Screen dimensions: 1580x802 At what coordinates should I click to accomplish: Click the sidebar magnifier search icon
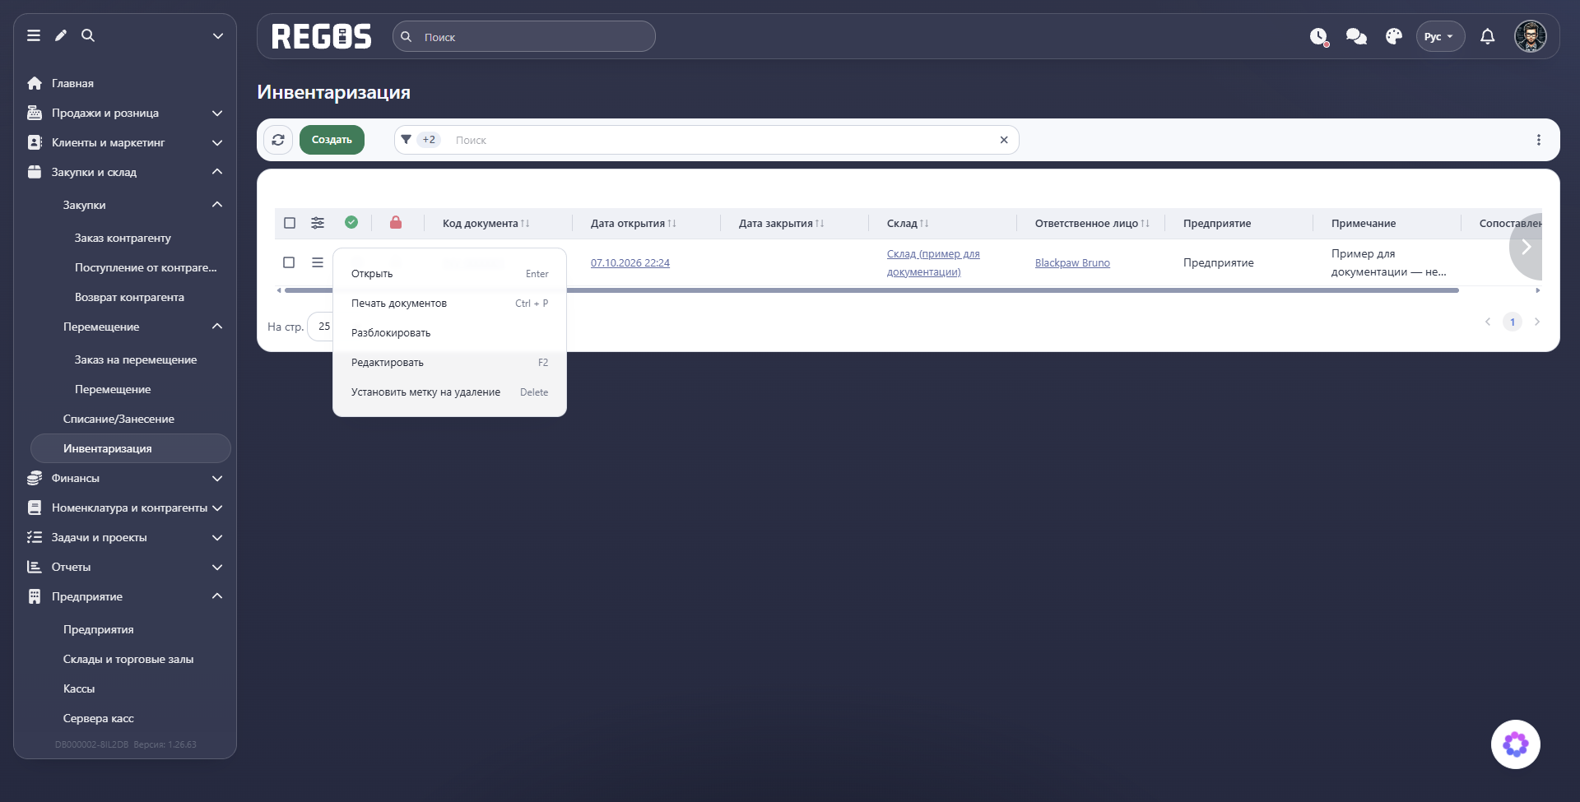coord(88,35)
